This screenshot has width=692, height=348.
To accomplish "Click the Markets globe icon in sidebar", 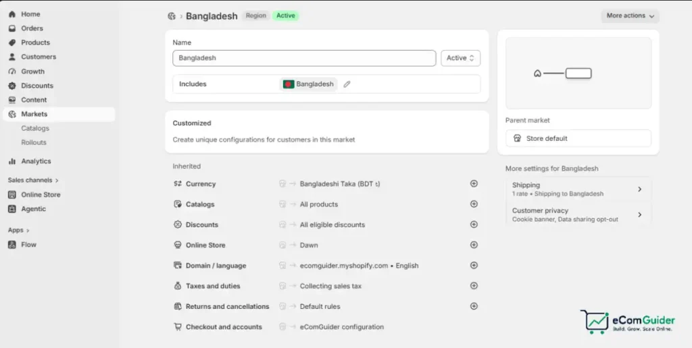I will click(x=12, y=114).
